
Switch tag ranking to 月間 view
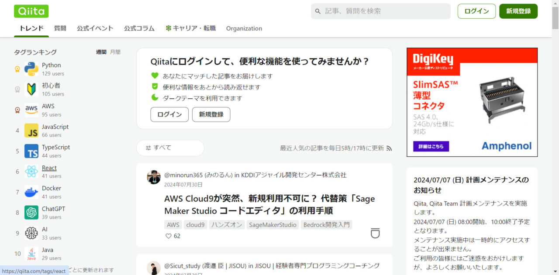[x=115, y=52]
